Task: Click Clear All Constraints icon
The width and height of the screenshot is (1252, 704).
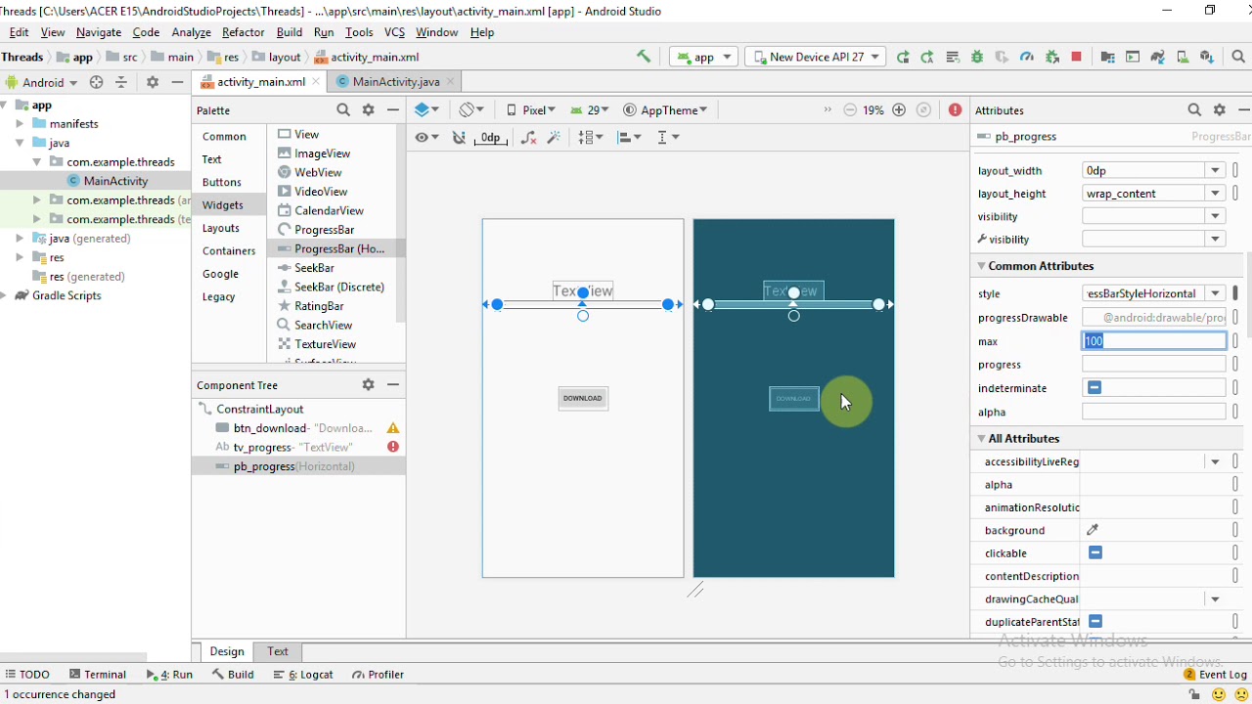Action: click(529, 138)
